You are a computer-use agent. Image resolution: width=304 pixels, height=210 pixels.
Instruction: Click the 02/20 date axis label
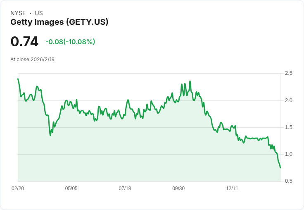[18, 188]
